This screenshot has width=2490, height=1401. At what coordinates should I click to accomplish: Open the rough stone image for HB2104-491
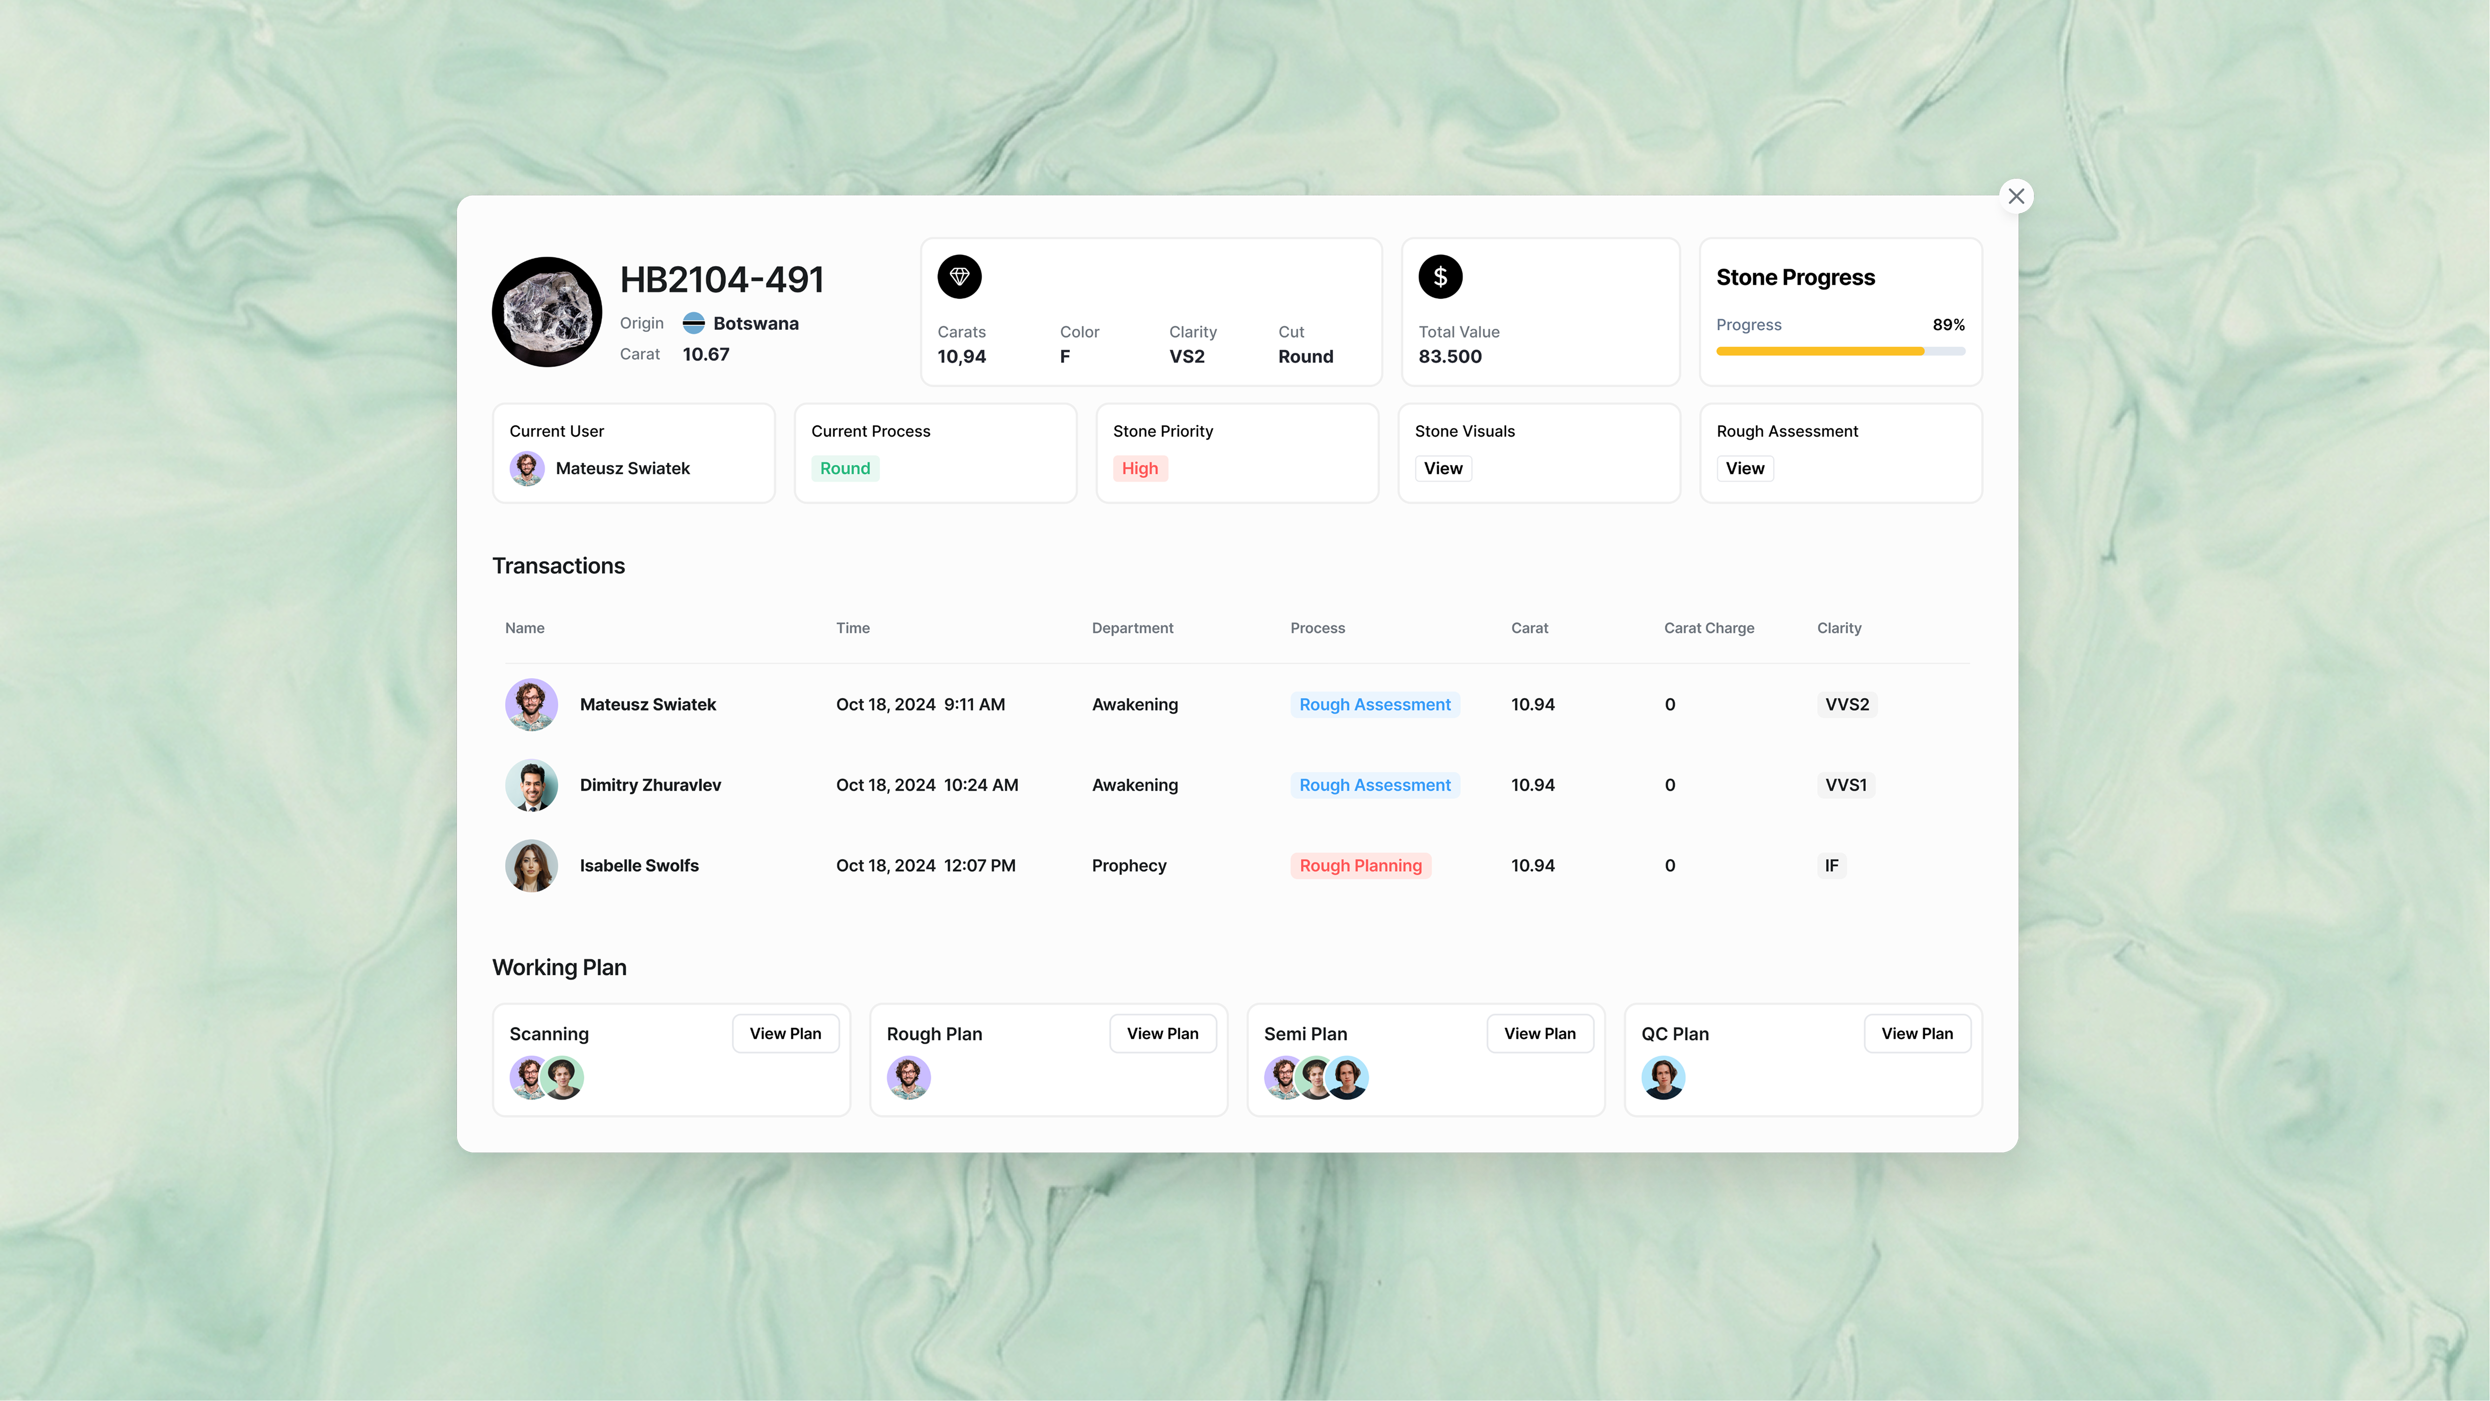[547, 311]
